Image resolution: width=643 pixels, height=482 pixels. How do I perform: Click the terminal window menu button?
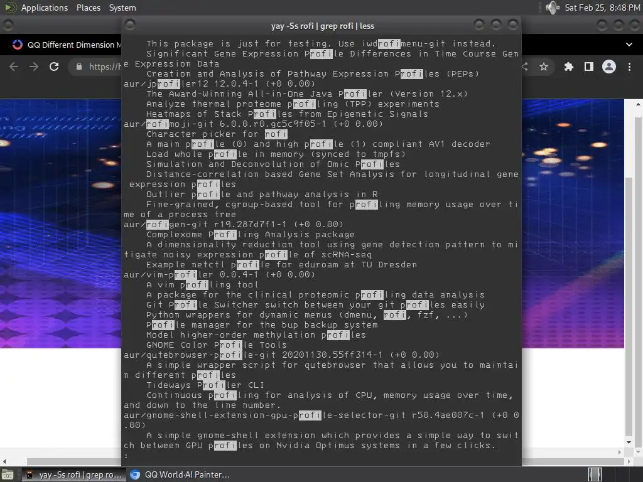(x=130, y=25)
